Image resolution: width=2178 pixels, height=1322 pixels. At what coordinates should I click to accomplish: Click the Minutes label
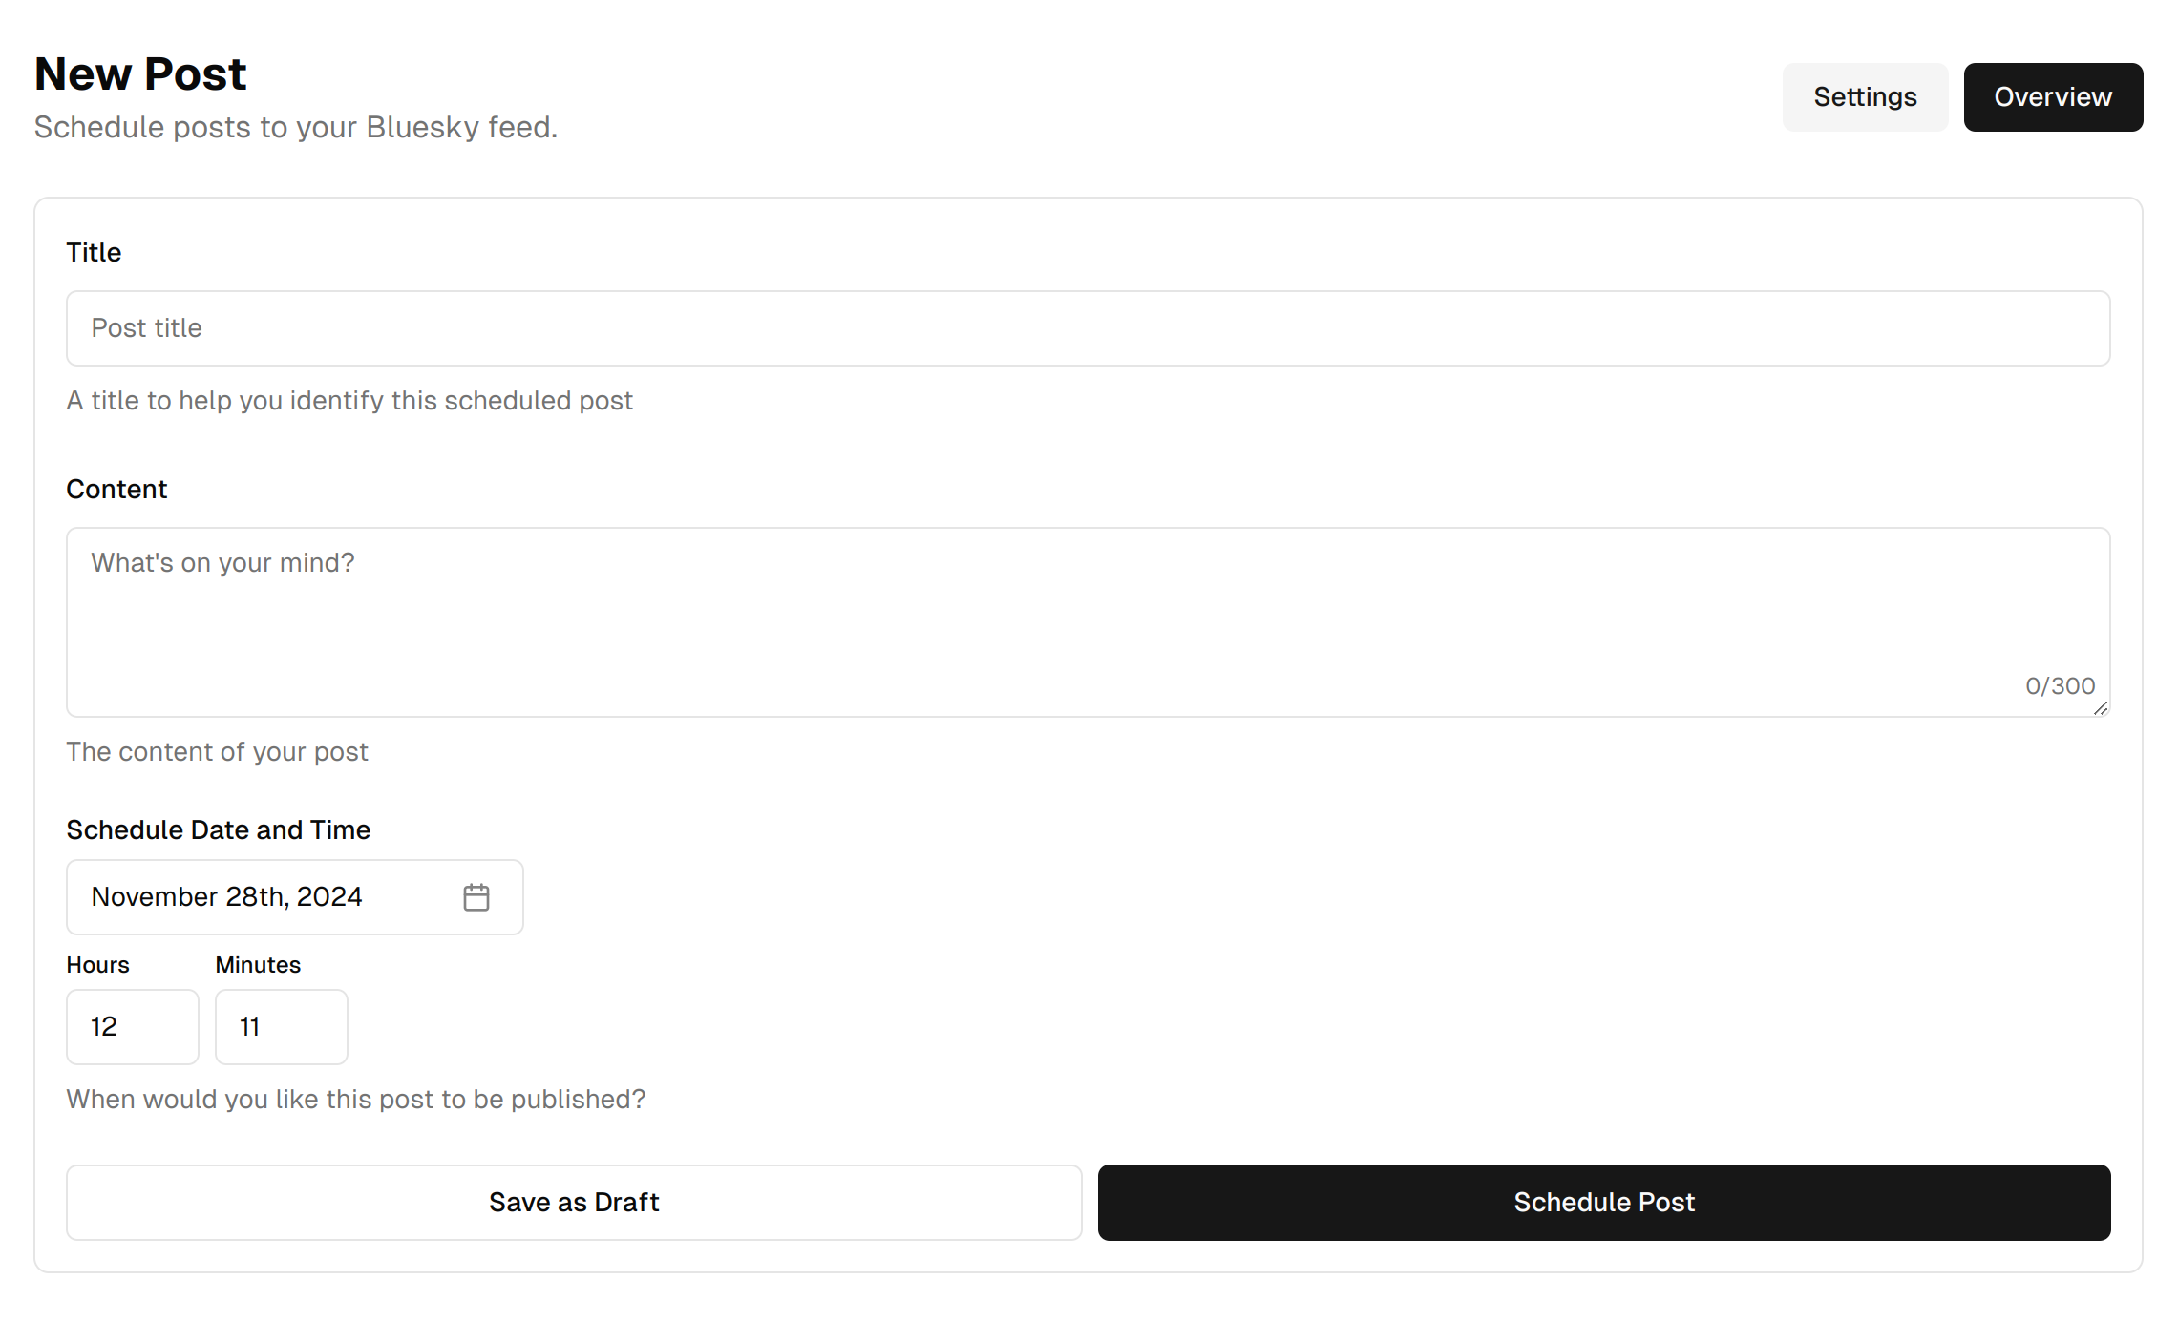tap(258, 965)
